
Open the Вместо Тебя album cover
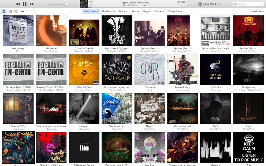(18, 108)
